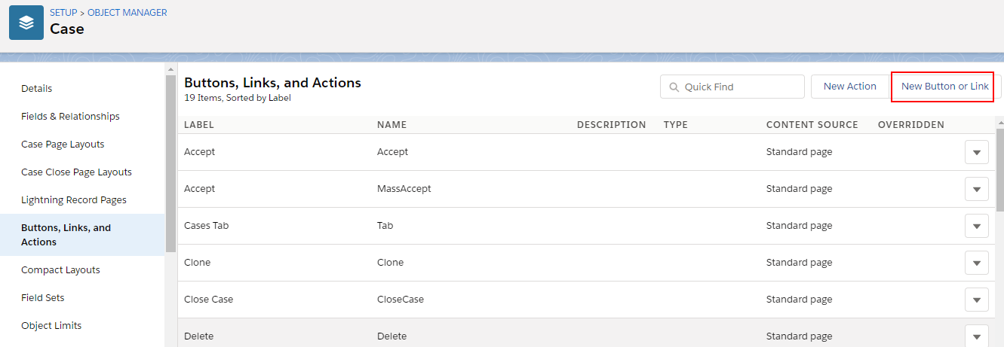
Task: Select the Details sidebar item
Action: point(36,89)
